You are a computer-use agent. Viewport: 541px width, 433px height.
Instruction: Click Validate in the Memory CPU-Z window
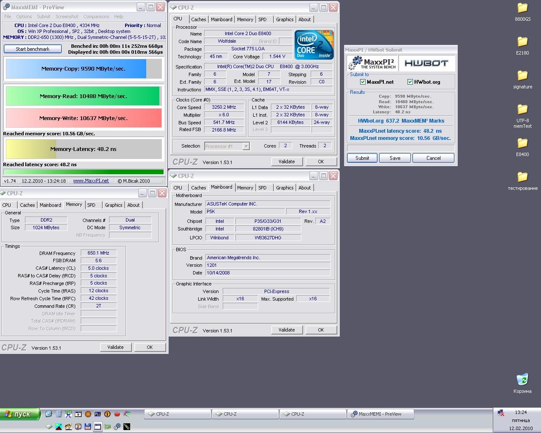[115, 347]
